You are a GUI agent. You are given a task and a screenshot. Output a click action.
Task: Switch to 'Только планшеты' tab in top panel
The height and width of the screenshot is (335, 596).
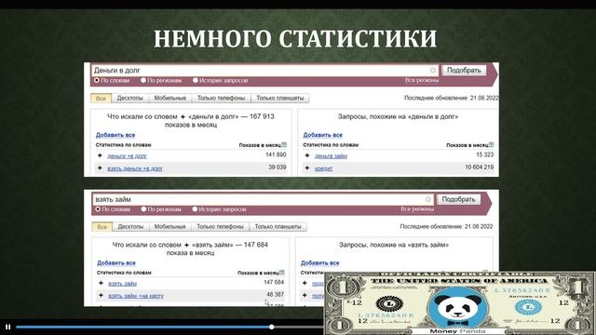tap(280, 98)
